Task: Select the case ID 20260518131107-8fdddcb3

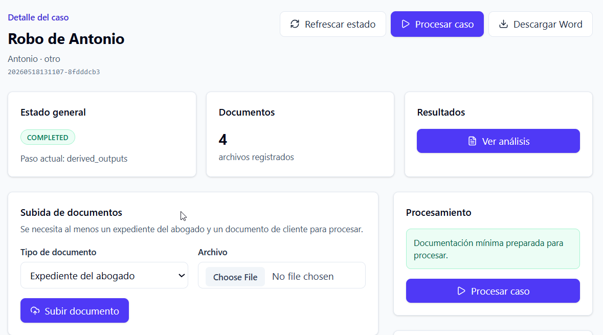Action: point(54,72)
